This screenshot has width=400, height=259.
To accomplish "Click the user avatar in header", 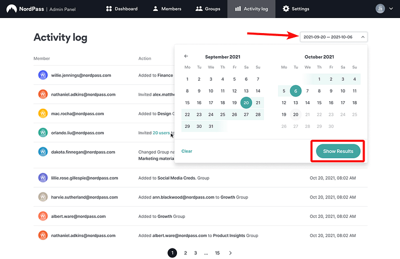I will click(x=380, y=9).
